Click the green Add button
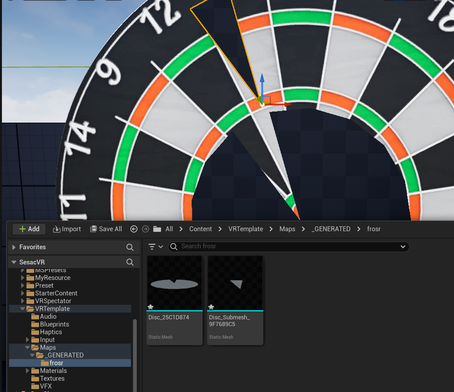The image size is (454, 392). point(29,229)
